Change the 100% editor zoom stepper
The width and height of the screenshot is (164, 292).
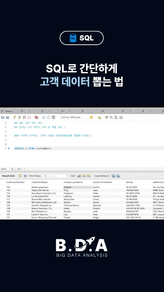click(x=12, y=169)
